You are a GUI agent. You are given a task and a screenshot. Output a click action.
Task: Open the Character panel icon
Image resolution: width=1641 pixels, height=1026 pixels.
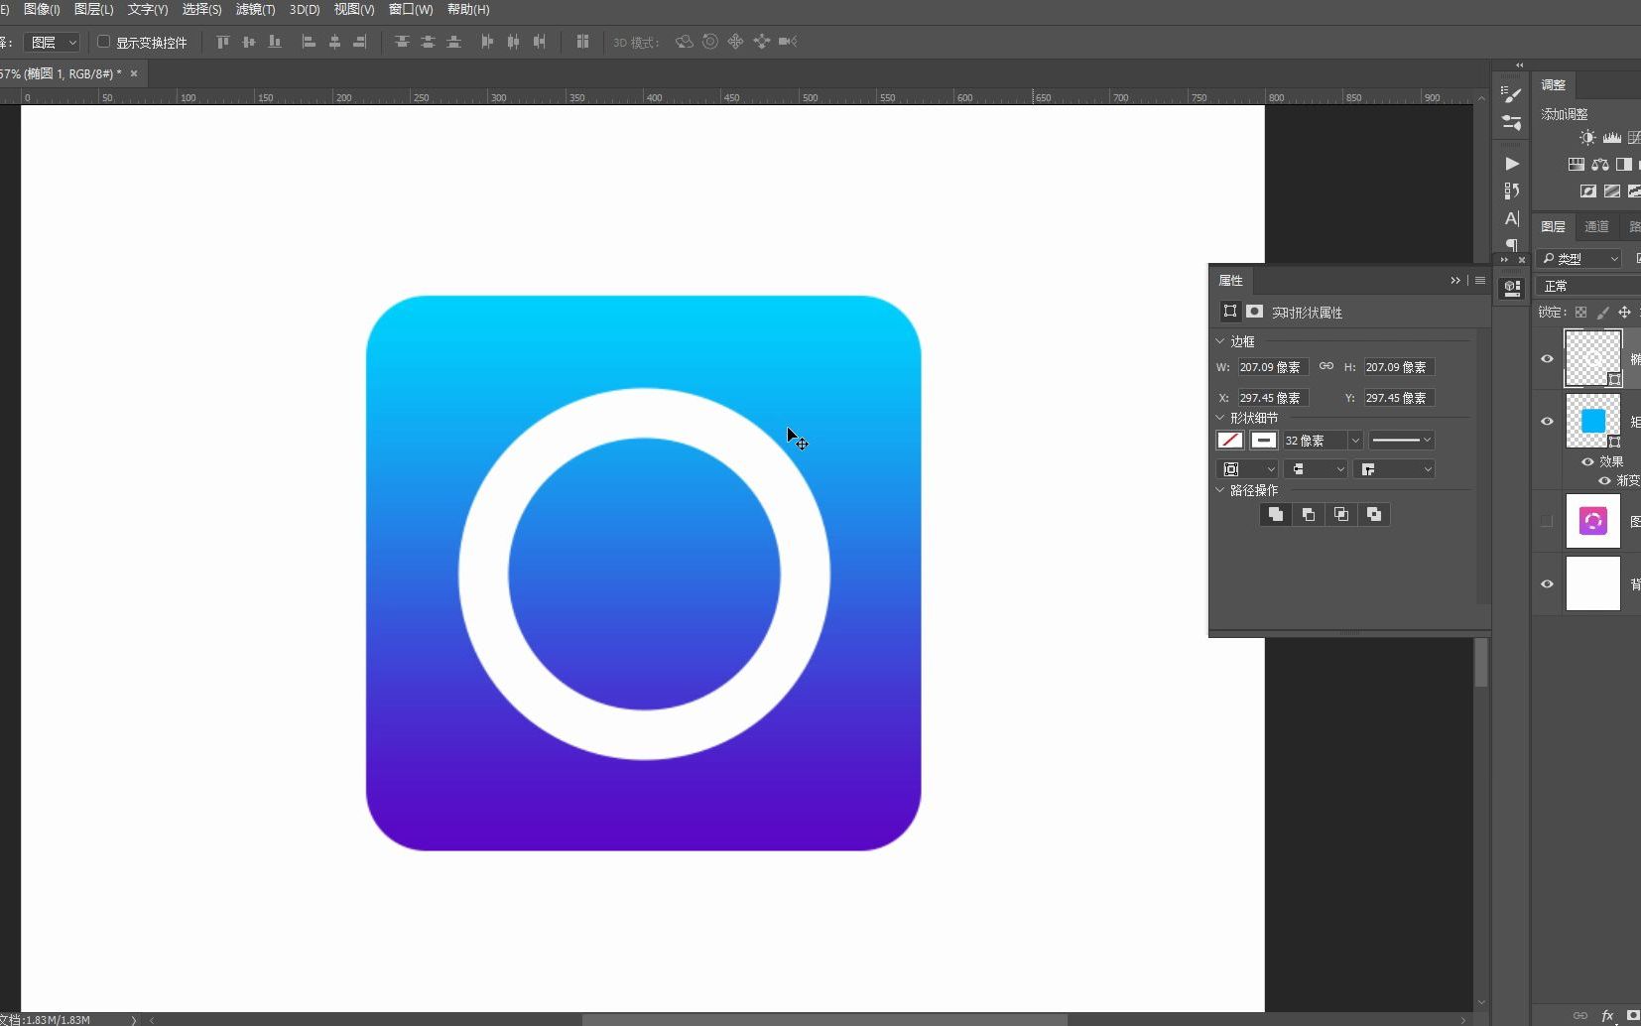coord(1511,218)
